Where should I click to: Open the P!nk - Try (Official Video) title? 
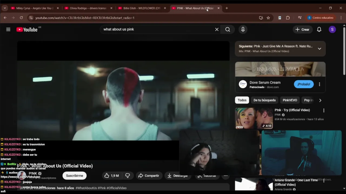tap(292, 110)
